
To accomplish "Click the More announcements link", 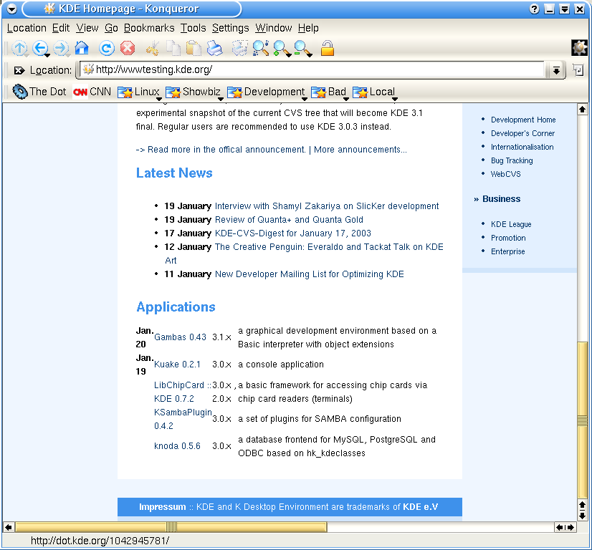I will coord(361,150).
